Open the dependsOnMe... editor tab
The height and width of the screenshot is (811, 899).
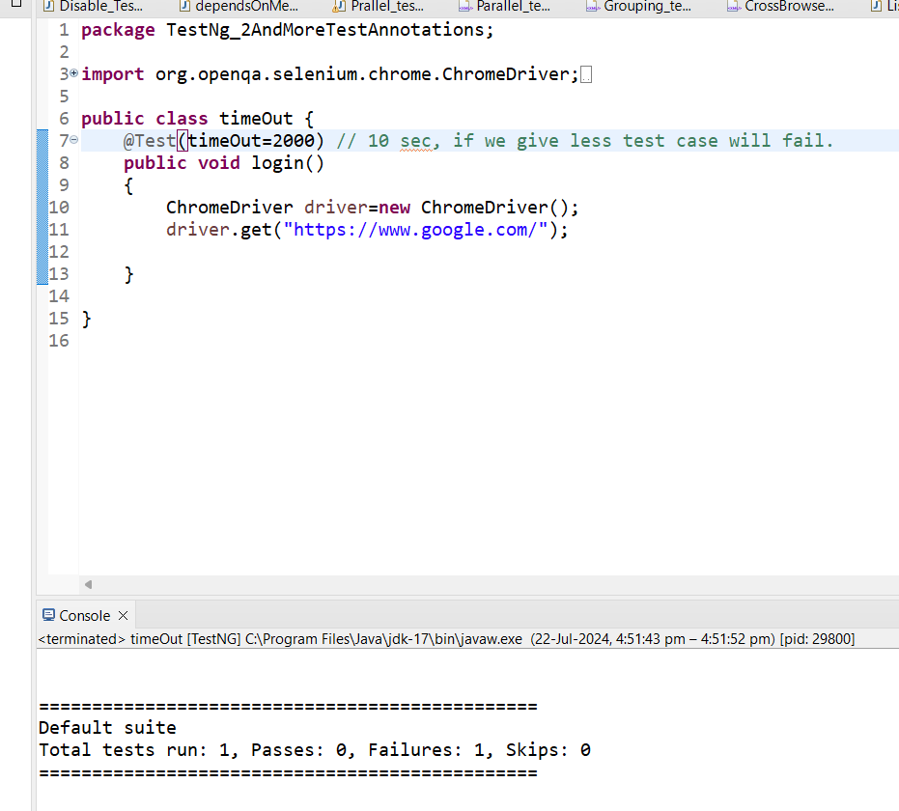coord(239,7)
